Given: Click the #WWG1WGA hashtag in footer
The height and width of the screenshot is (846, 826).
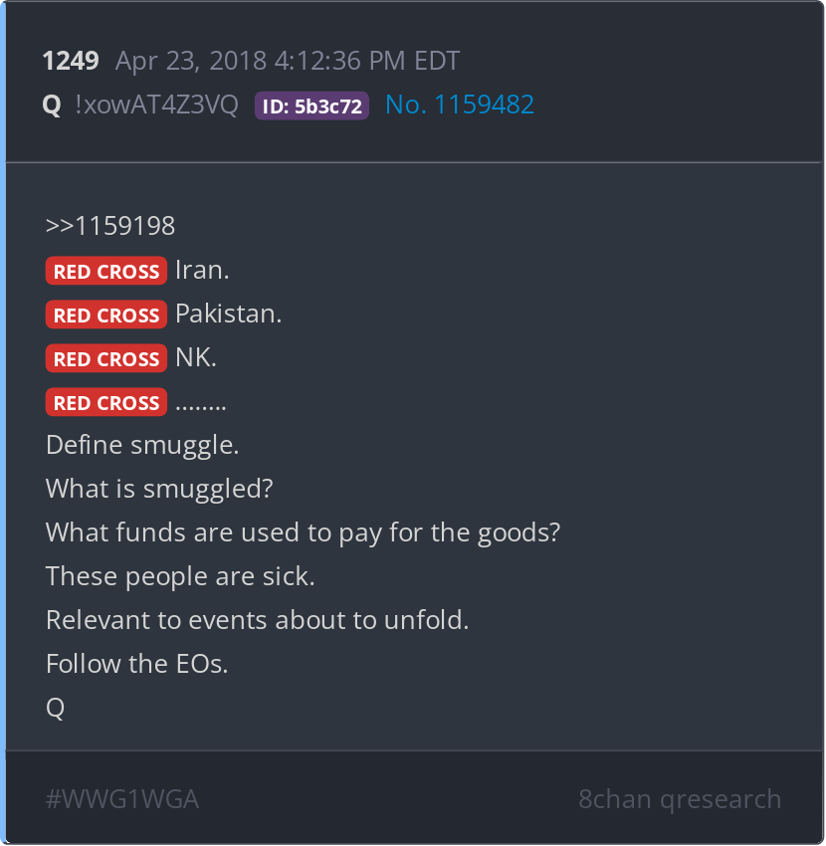Looking at the screenshot, I should tap(122, 798).
